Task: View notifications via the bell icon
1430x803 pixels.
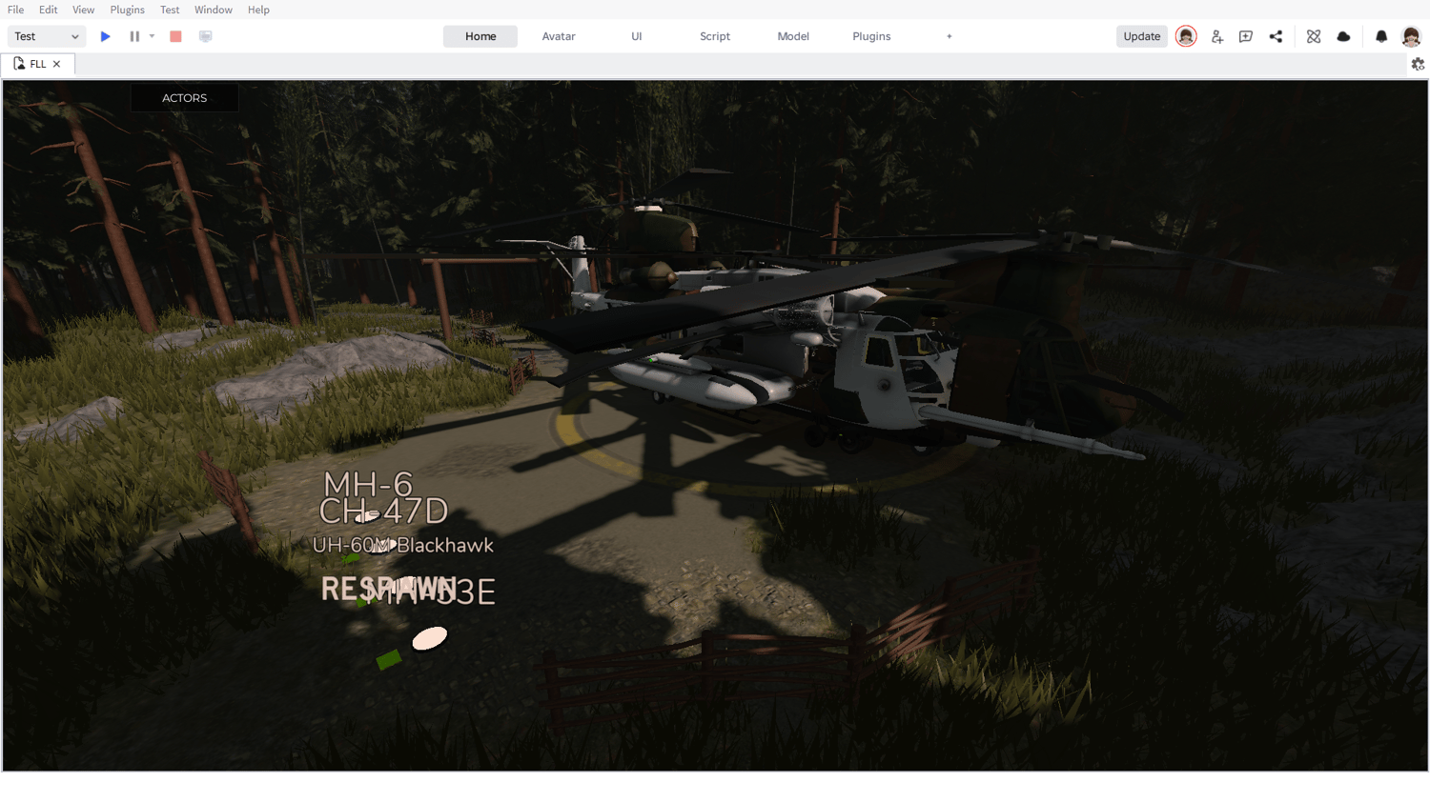Action: point(1381,36)
